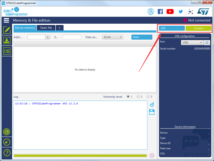
Task: Click the log entry API v2.3.0
Action: tap(46, 104)
